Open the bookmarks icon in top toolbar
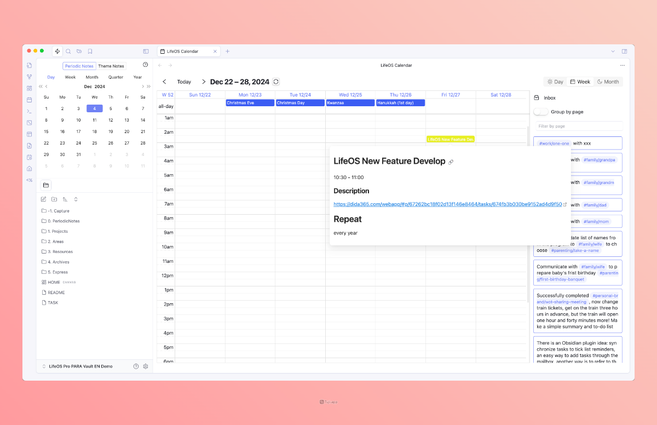 click(90, 51)
